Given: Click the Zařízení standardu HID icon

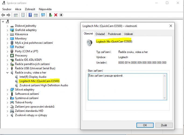Looking at the screenshot, I should 12,111.
